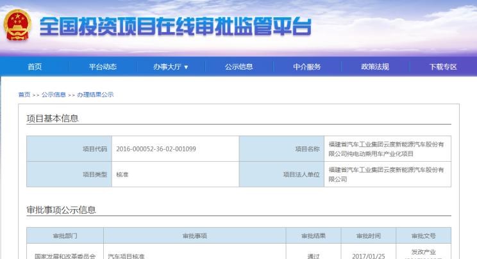Viewport: 477px width, 259px height.
Task: Select the 项目法人单位 label cell
Action: (281, 174)
